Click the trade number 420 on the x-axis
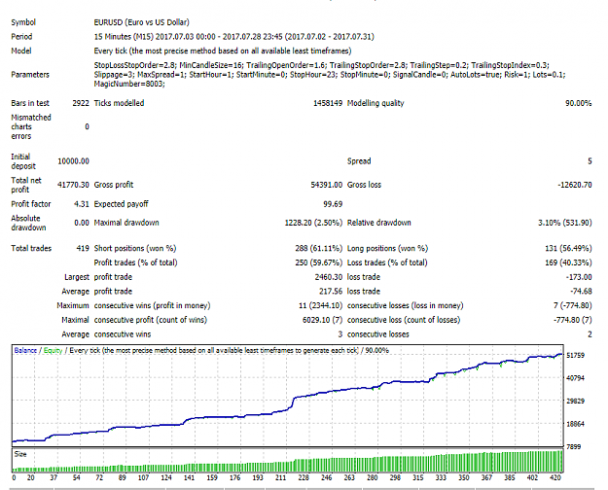This screenshot has width=608, height=490. tap(555, 478)
